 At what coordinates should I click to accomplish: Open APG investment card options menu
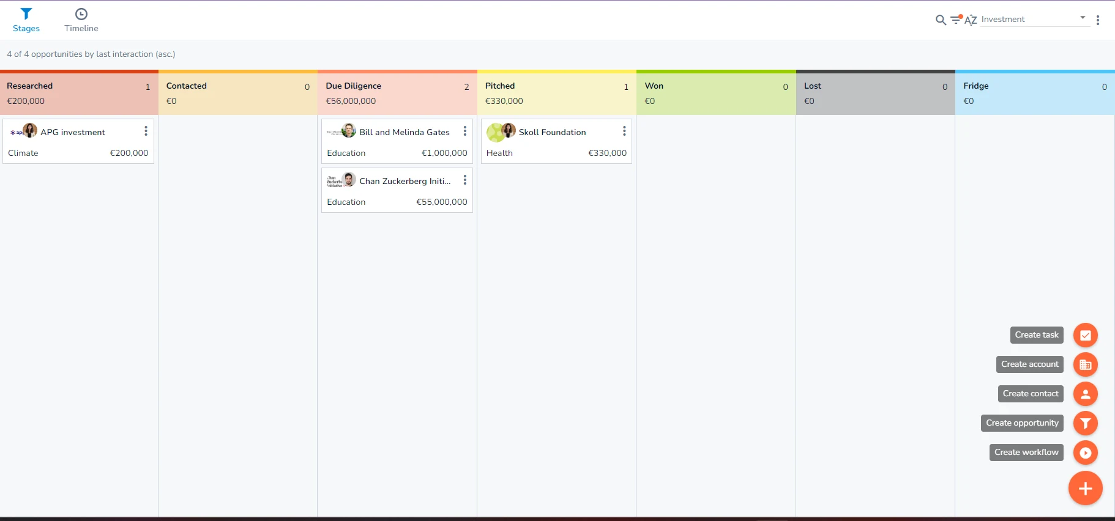146,131
